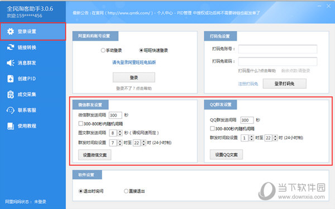Close the 全民淘客助手 window

coord(329,6)
